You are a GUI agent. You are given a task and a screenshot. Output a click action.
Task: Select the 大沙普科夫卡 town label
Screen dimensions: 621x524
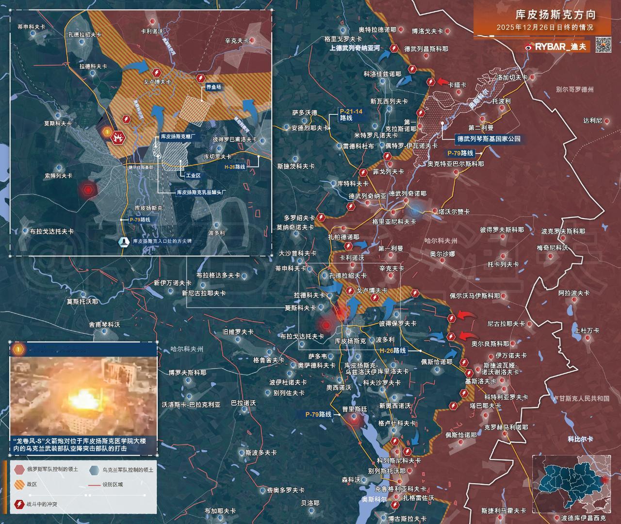[x=298, y=253]
